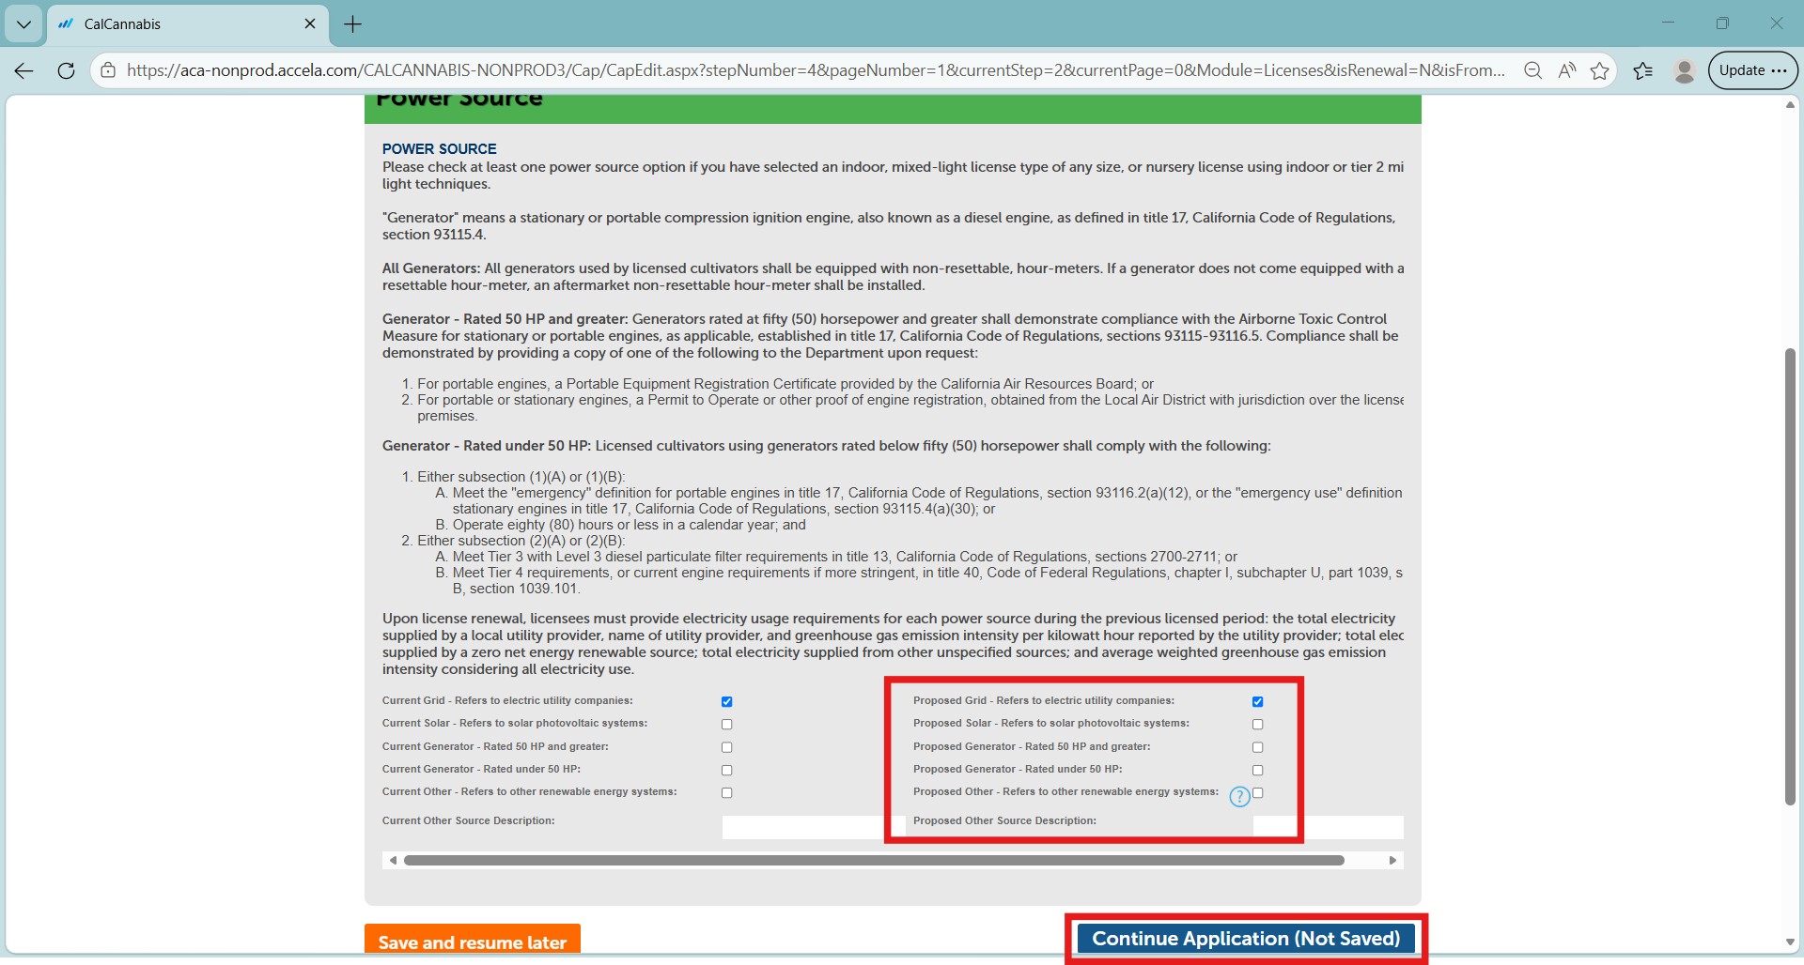Click the read aloud icon
1804x965 pixels.
1566,70
